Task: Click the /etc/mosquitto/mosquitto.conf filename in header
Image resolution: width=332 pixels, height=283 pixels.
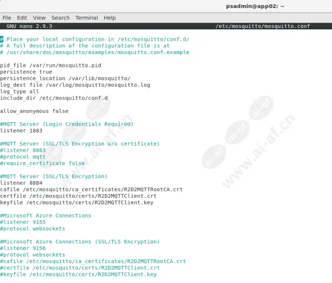Action: pos(263,26)
